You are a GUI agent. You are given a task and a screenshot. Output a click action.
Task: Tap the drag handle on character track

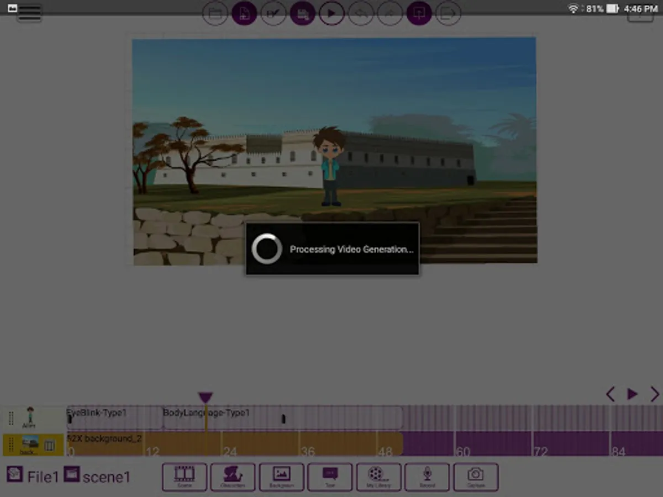click(11, 418)
